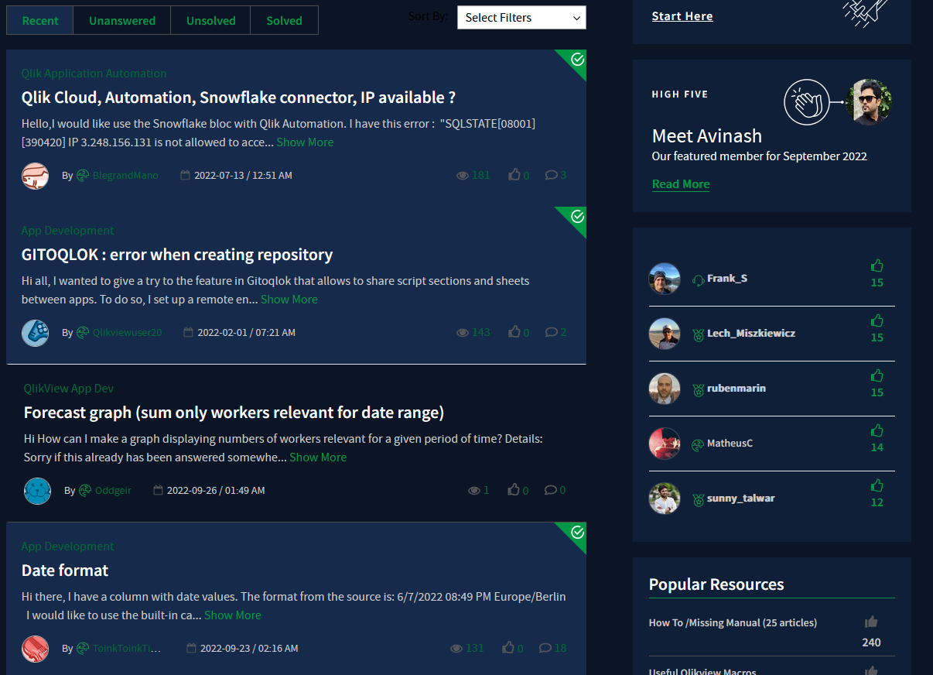The width and height of the screenshot is (933, 675).
Task: Open comments icon showing 3 replies
Action: point(551,175)
